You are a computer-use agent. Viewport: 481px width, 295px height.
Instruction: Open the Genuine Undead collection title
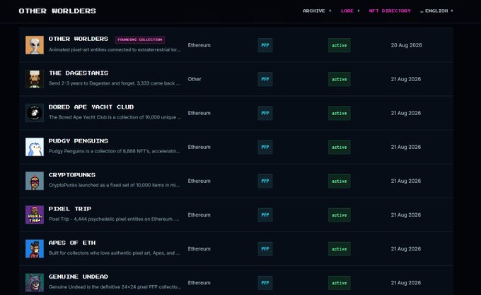79,277
